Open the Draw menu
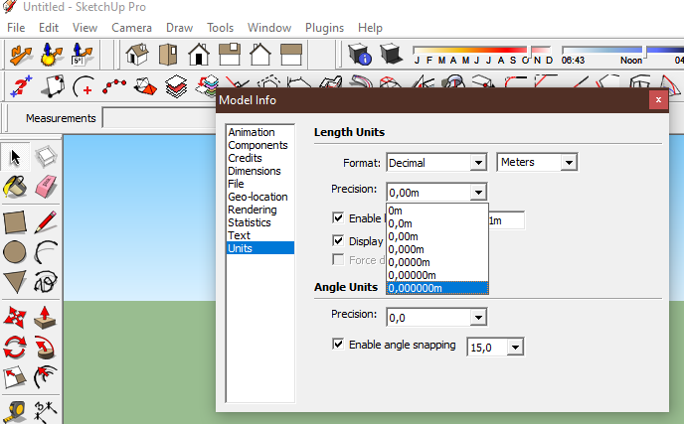684x424 pixels. click(x=179, y=28)
